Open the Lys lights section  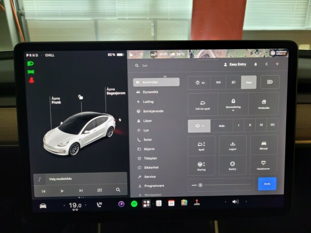[x=143, y=130]
